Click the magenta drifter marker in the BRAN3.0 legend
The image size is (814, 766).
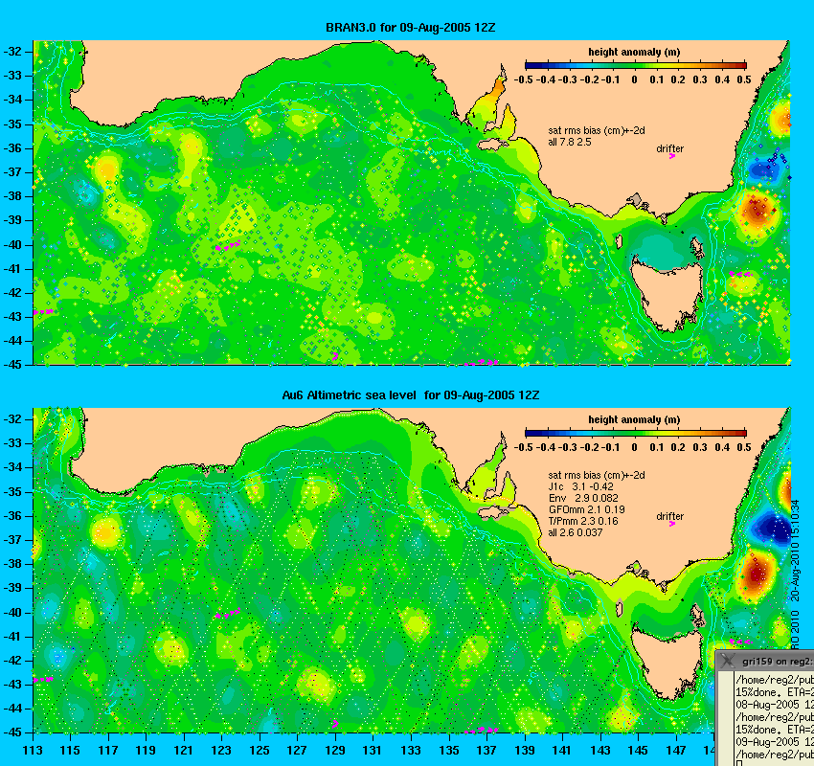click(671, 156)
